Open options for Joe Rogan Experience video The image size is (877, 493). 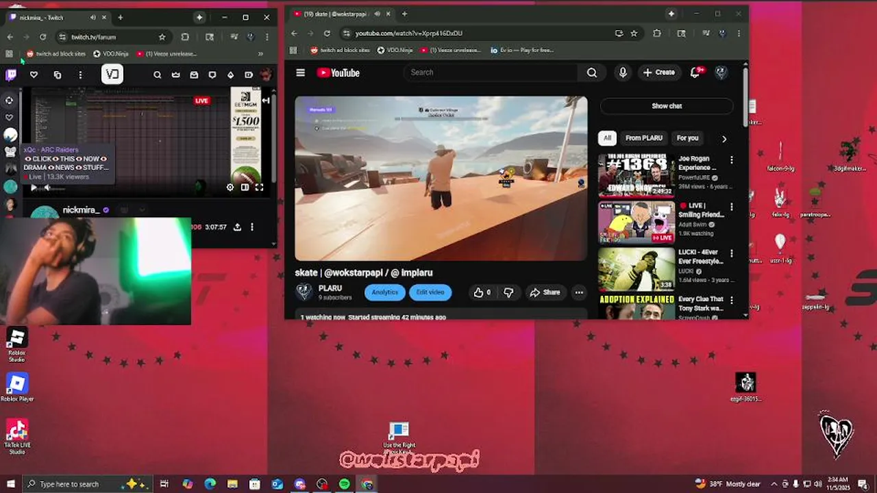731,160
